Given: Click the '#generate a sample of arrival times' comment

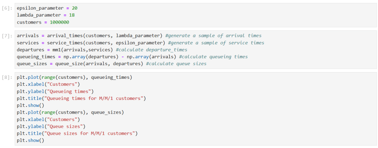Looking at the screenshot, I should (x=213, y=36).
